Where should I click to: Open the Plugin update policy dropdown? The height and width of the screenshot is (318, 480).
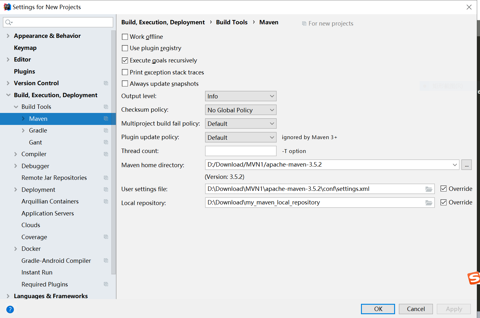pyautogui.click(x=241, y=138)
